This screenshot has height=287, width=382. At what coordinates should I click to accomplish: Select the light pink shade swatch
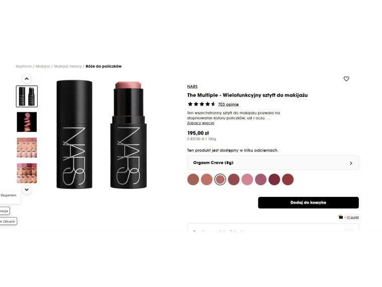point(247,179)
